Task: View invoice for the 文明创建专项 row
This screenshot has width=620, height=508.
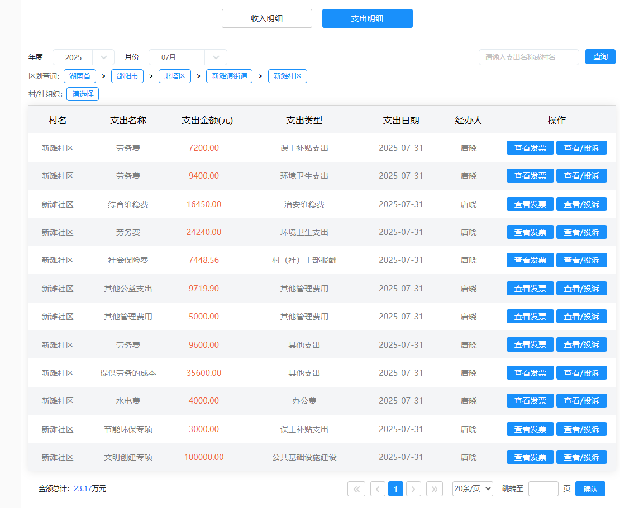Action: coord(530,457)
